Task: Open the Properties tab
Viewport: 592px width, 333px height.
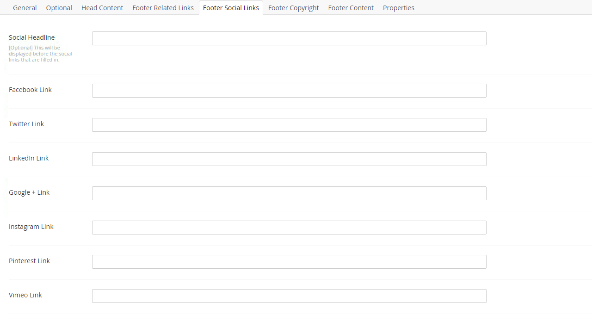Action: [399, 8]
